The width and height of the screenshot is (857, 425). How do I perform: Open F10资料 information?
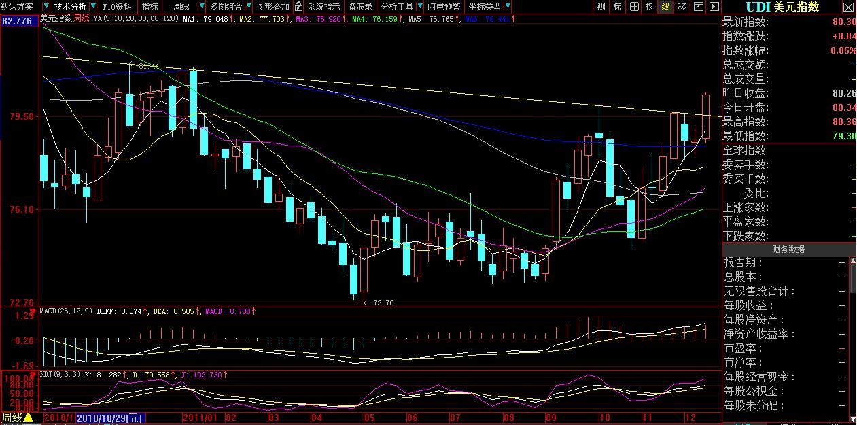pos(118,7)
